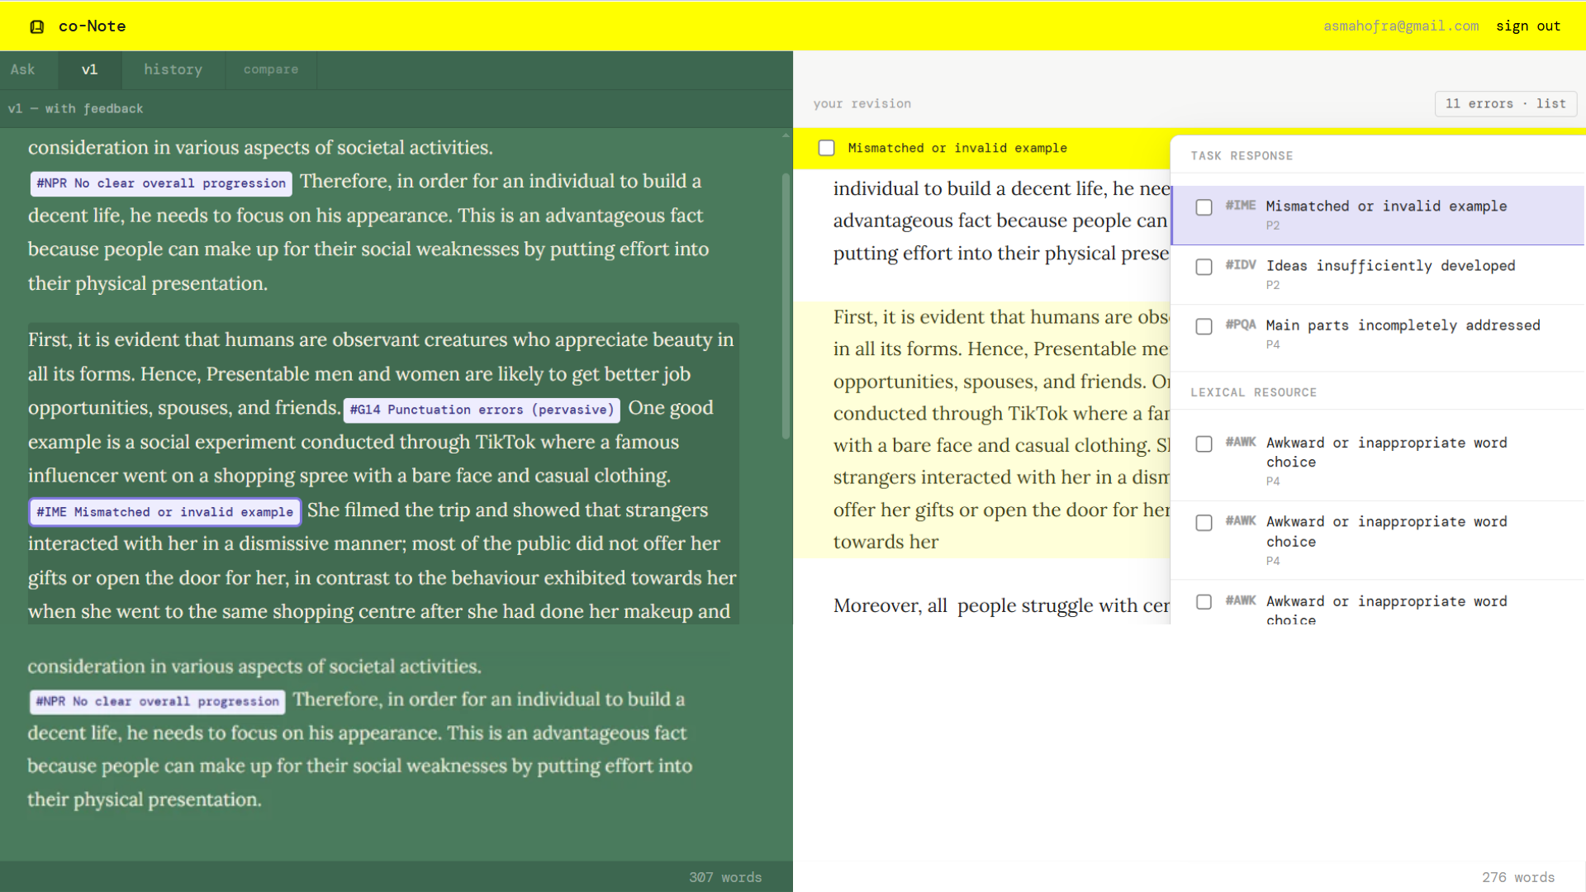Click the sign out link
The width and height of the screenshot is (1586, 892).
1528,26
